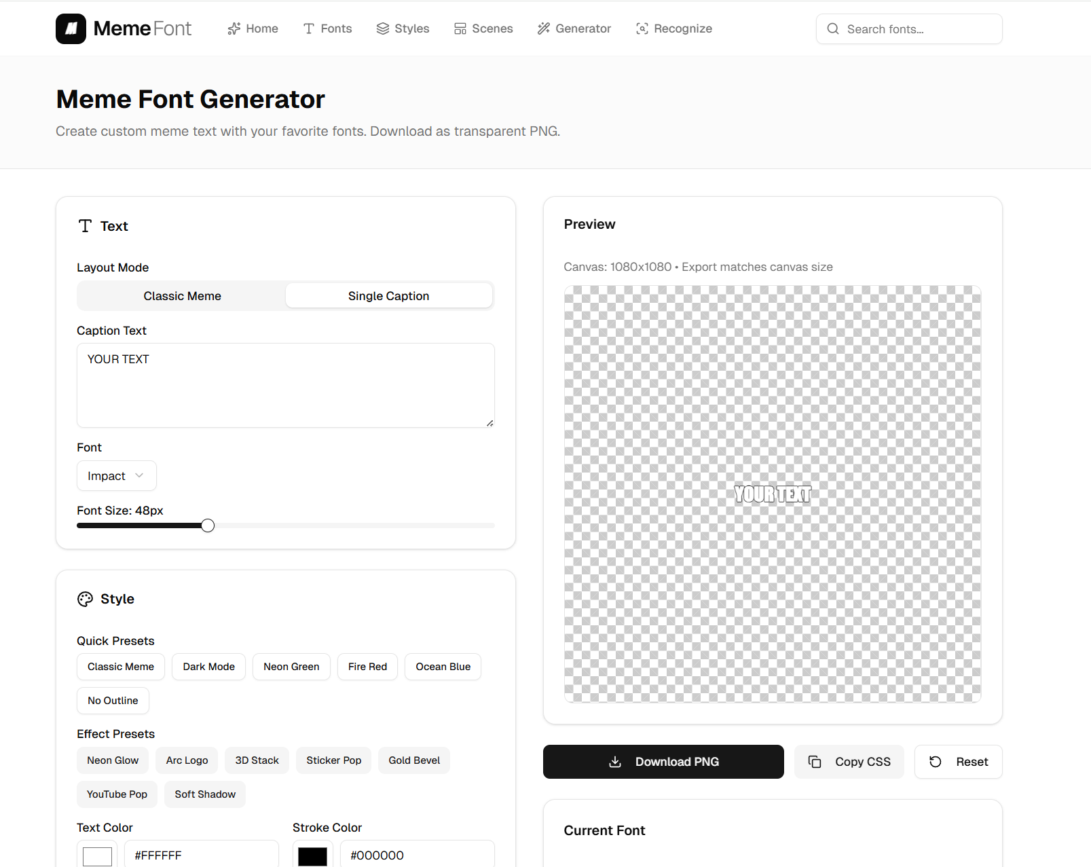This screenshot has width=1091, height=867.
Task: Click the font size slider handle
Action: (x=208, y=525)
